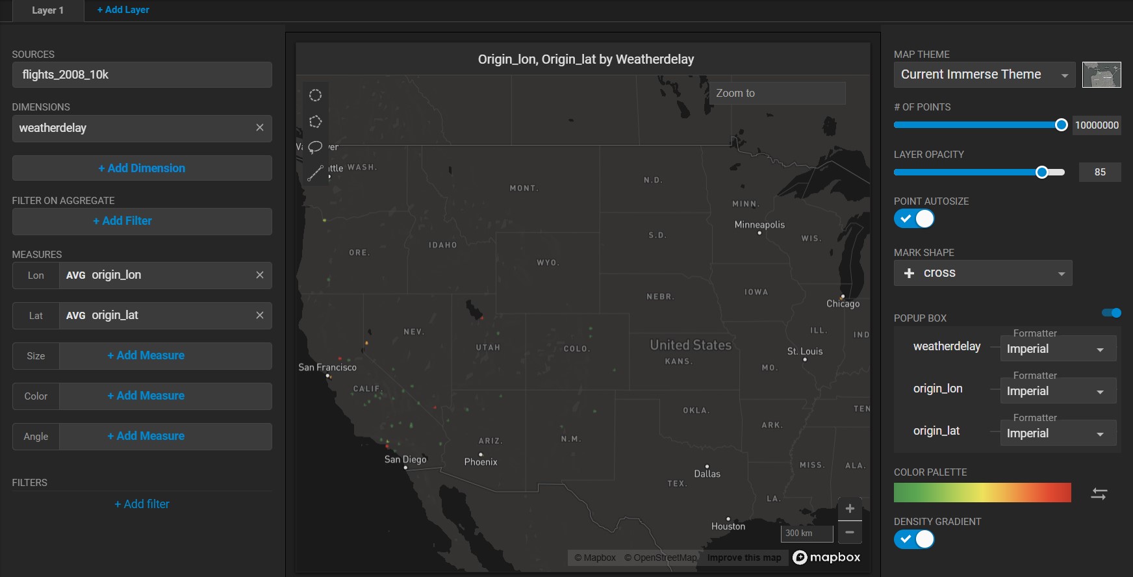Swap the color palette direction

(1099, 494)
